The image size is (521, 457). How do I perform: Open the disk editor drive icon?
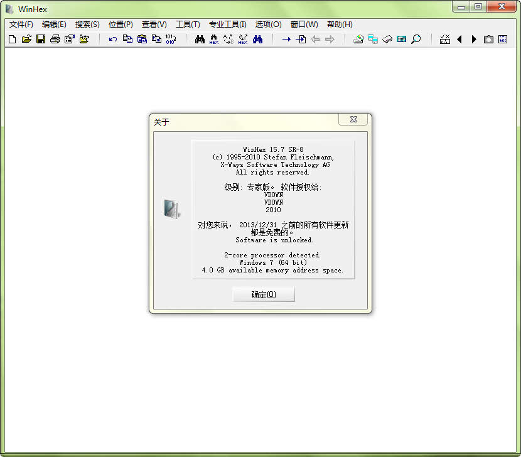[358, 39]
